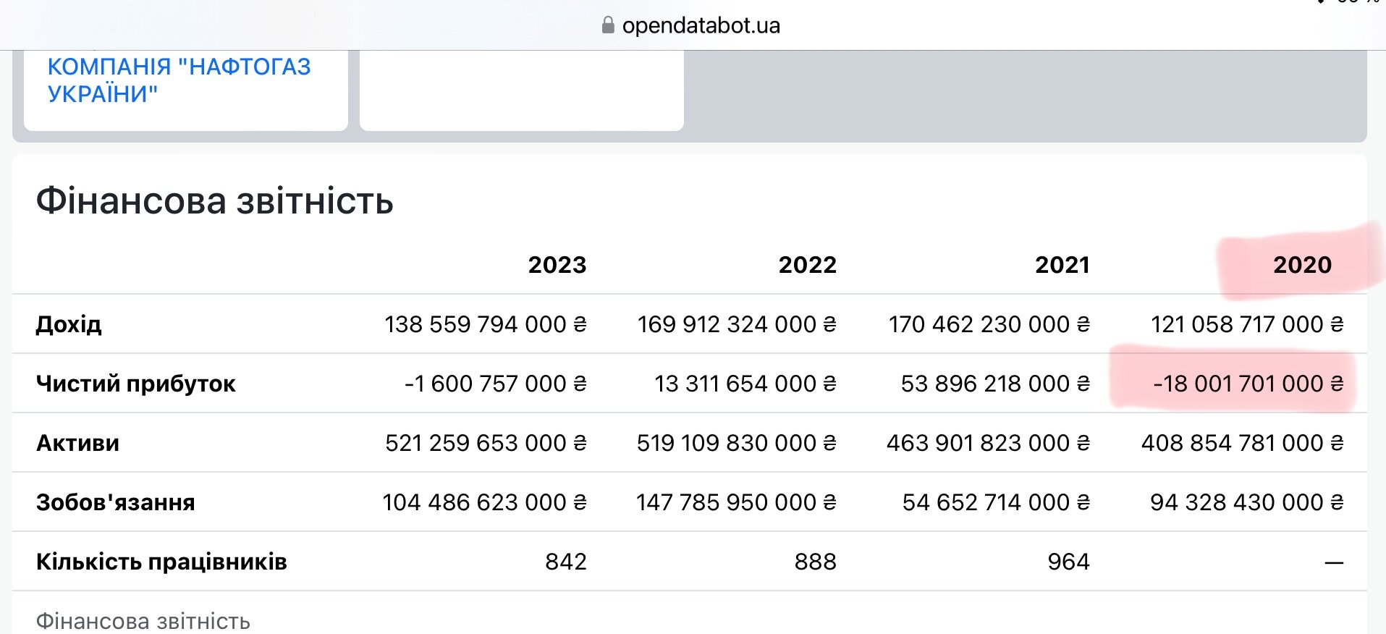Click the 2023 income value 138 559 794 000
This screenshot has height=634, width=1386.
pyautogui.click(x=486, y=324)
